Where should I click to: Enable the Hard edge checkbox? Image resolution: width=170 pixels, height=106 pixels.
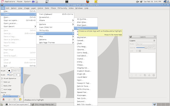2,89
